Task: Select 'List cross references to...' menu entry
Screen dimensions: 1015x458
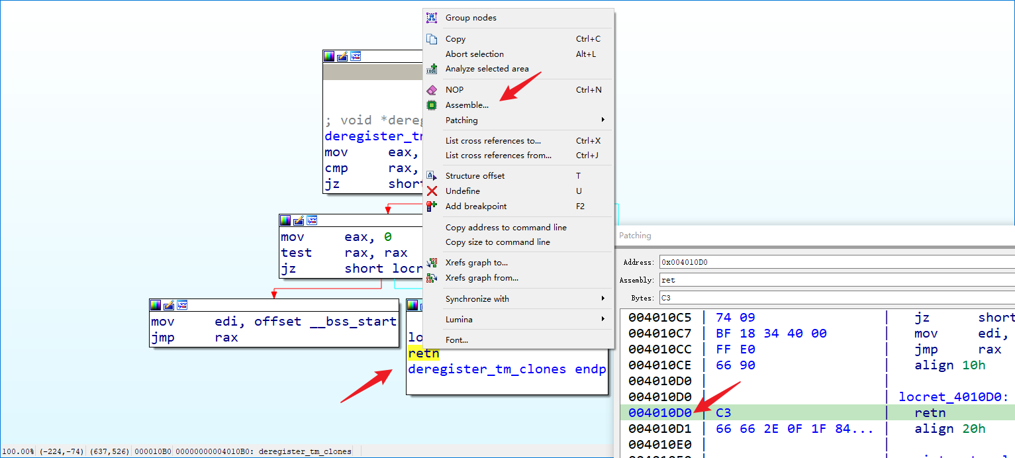Action: [x=493, y=141]
